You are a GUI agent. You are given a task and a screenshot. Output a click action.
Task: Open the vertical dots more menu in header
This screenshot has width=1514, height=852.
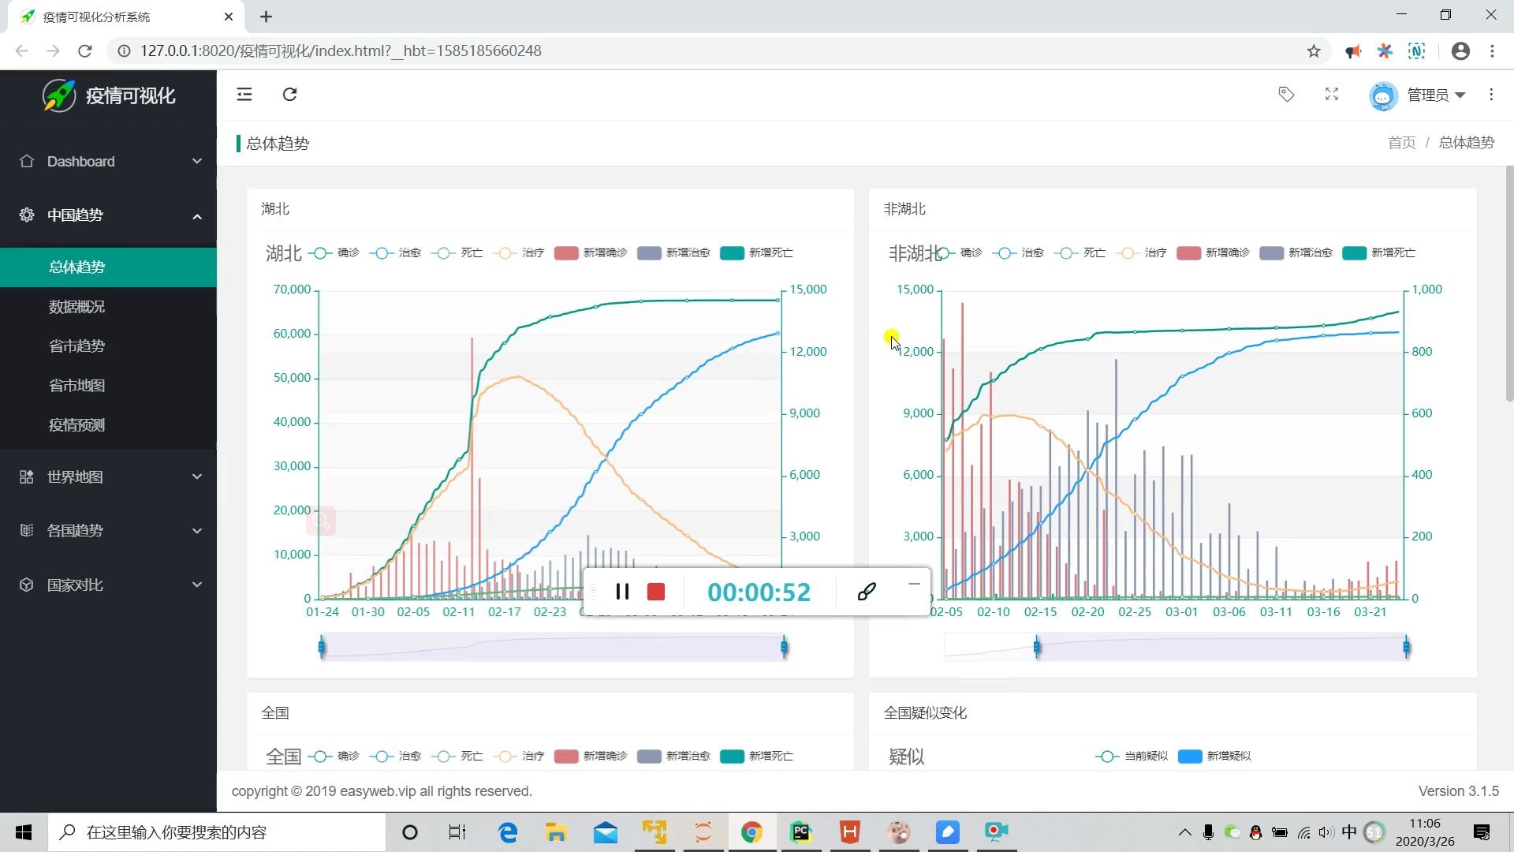point(1491,95)
